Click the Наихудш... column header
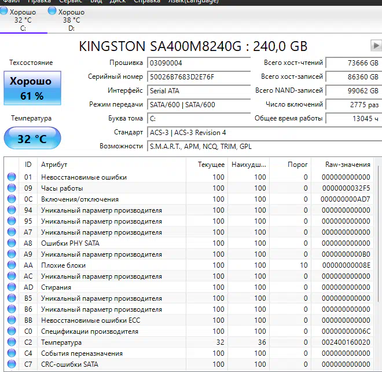 (x=248, y=165)
